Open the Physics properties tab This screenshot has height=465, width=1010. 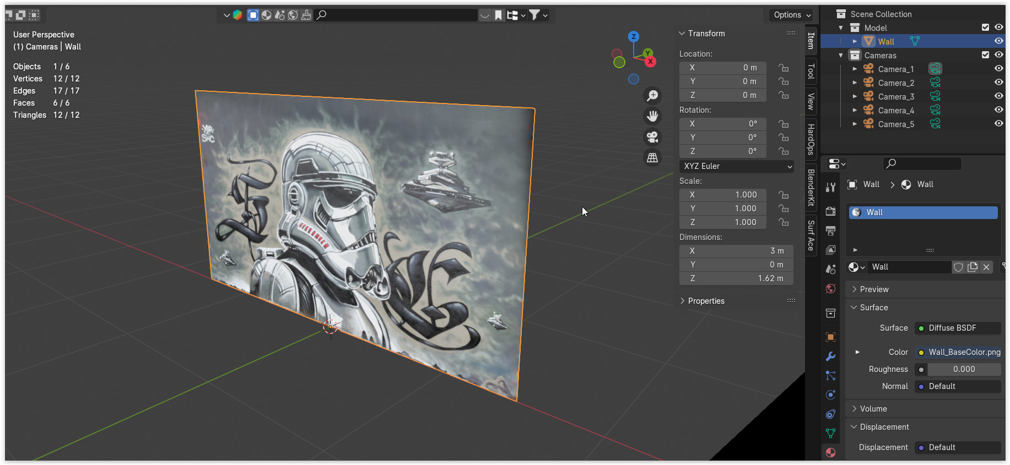pos(831,395)
